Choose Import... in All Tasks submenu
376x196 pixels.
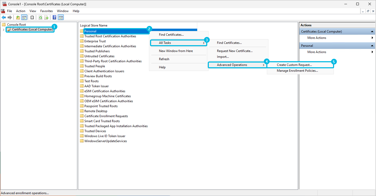(238, 57)
